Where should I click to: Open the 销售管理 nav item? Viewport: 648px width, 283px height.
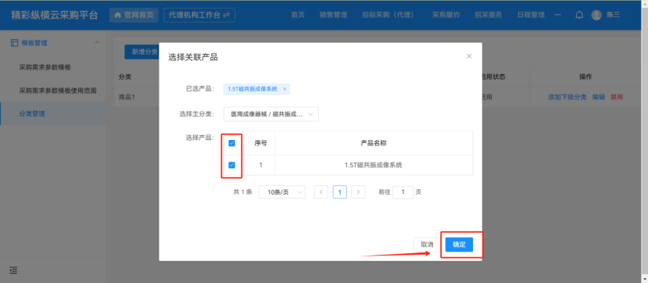pos(333,15)
